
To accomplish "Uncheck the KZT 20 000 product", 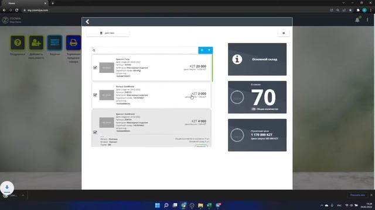I will pos(95,68).
